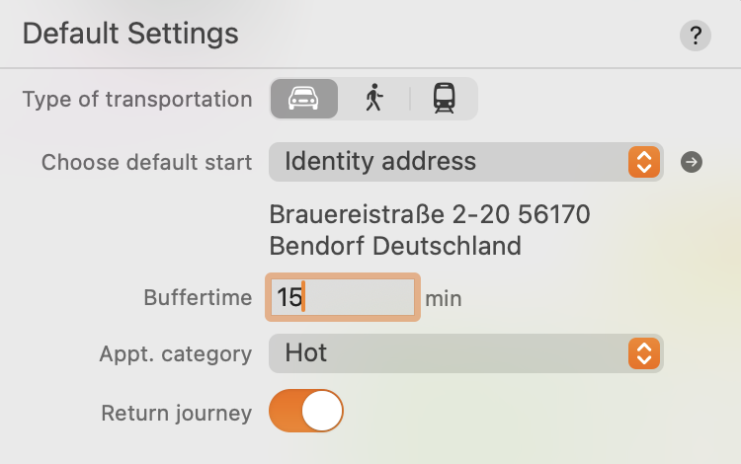Click the Return journey label text

pos(176,414)
